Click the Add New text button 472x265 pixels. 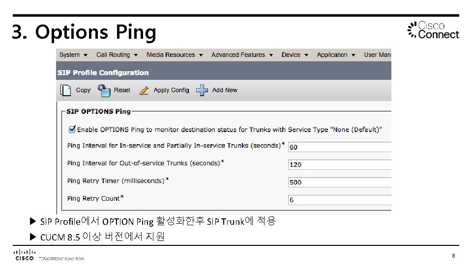coord(225,90)
